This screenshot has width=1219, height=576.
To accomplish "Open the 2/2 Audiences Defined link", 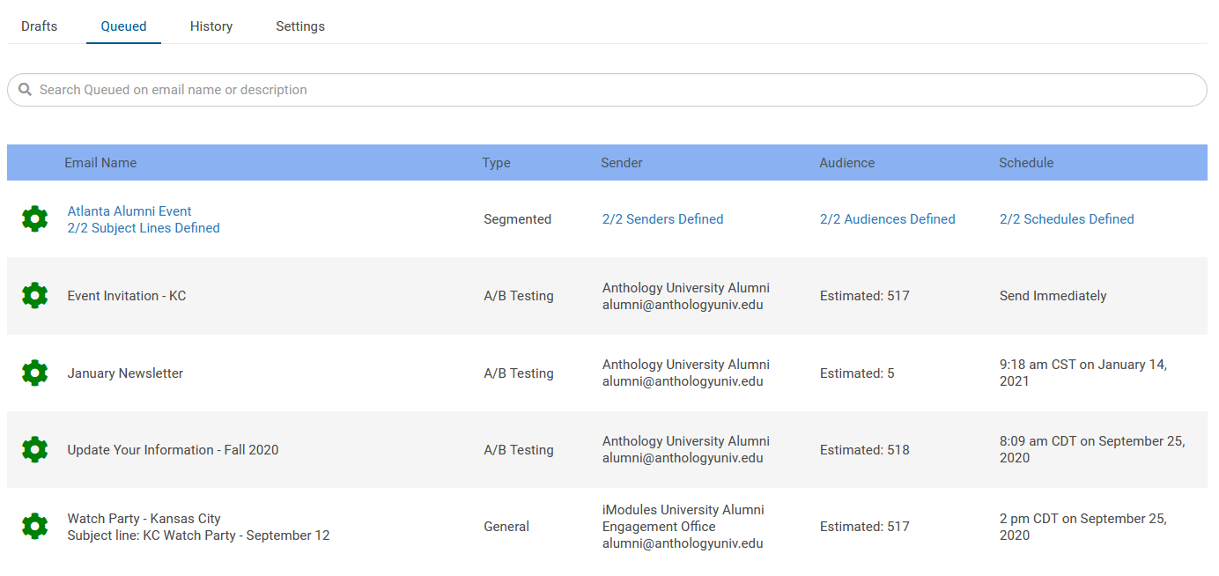I will pyautogui.click(x=887, y=219).
